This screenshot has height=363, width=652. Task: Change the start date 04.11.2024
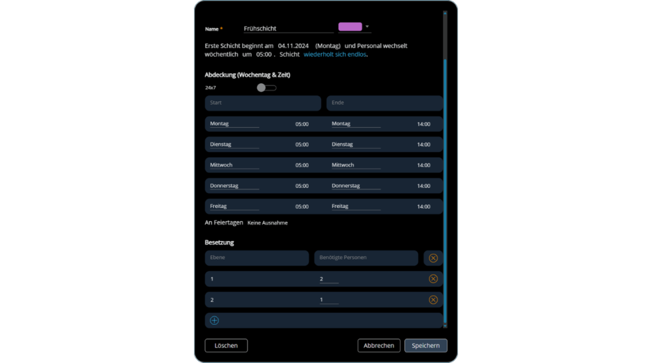pos(293,46)
